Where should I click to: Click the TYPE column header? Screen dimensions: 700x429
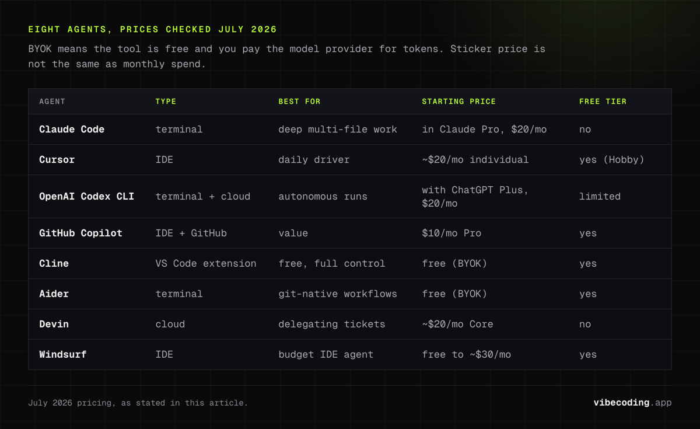click(166, 102)
